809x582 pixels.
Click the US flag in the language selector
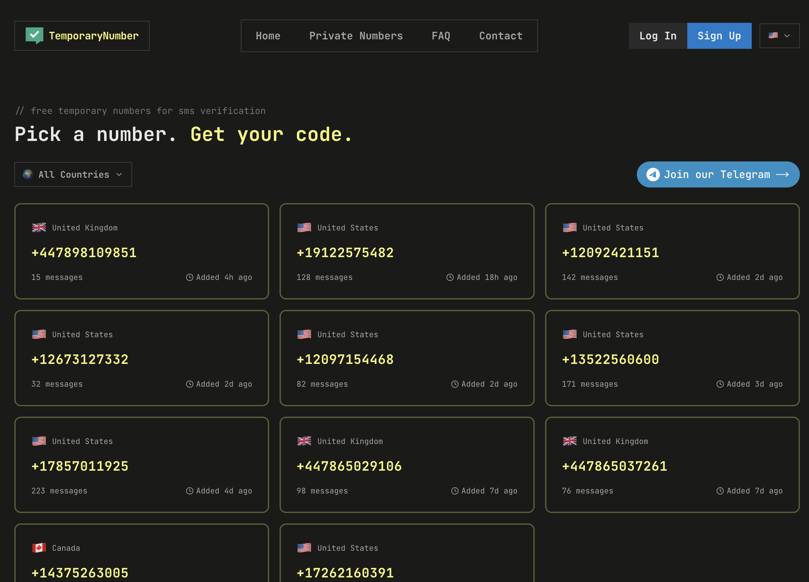click(773, 35)
